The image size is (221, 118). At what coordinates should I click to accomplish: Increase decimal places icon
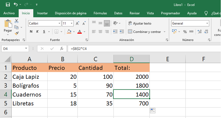click(200, 32)
